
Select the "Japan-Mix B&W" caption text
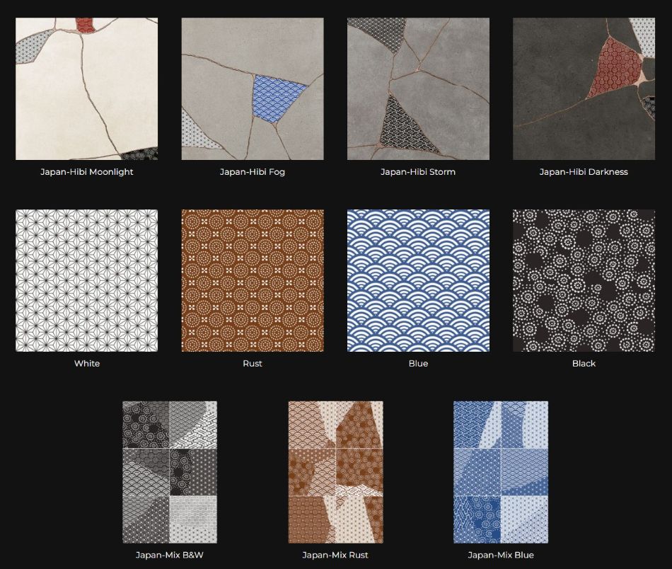tap(170, 555)
